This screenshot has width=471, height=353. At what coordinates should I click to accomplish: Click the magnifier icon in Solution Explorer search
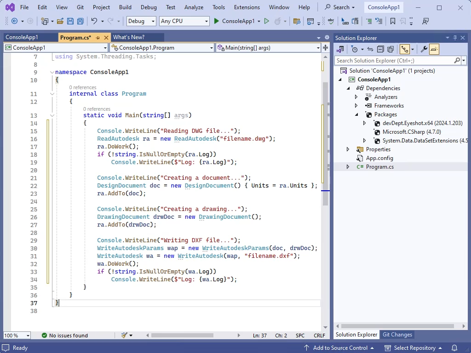457,61
